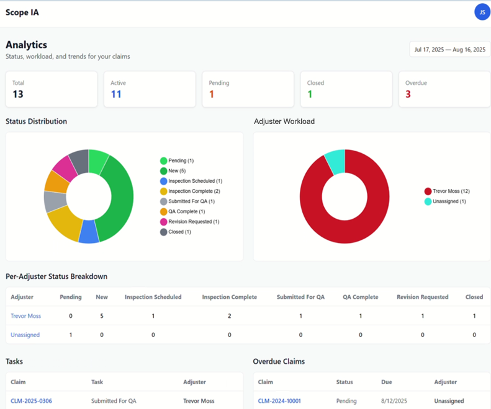Toggle the Unassigned (1) workload legend swatch

pos(428,201)
